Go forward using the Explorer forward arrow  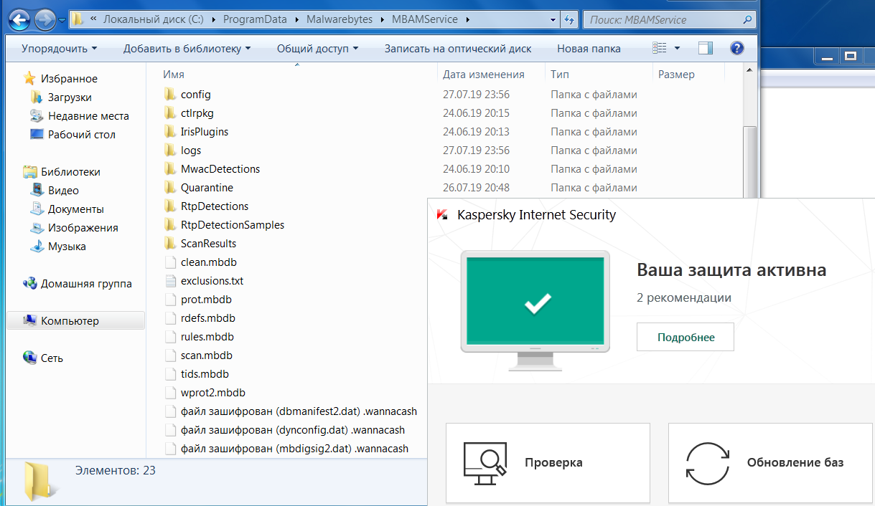point(45,19)
